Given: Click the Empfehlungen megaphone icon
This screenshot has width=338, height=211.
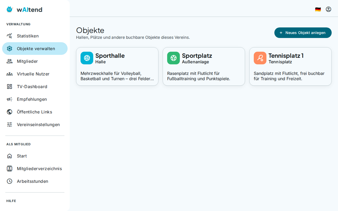Looking at the screenshot, I should click(x=10, y=99).
